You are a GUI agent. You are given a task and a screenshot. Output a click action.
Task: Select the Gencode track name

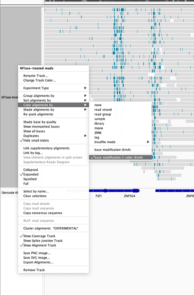10,193
